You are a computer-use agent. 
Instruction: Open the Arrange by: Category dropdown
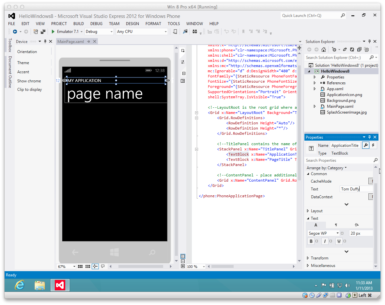pos(327,168)
